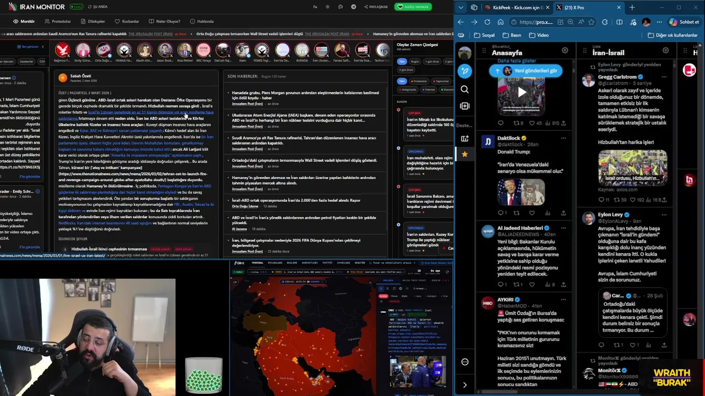Open the Hakkında tab
The width and height of the screenshot is (705, 396).
pos(202,21)
